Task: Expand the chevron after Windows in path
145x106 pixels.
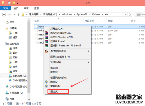Action: tap(75, 14)
